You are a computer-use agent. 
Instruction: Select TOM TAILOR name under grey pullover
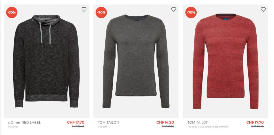pyautogui.click(x=108, y=123)
